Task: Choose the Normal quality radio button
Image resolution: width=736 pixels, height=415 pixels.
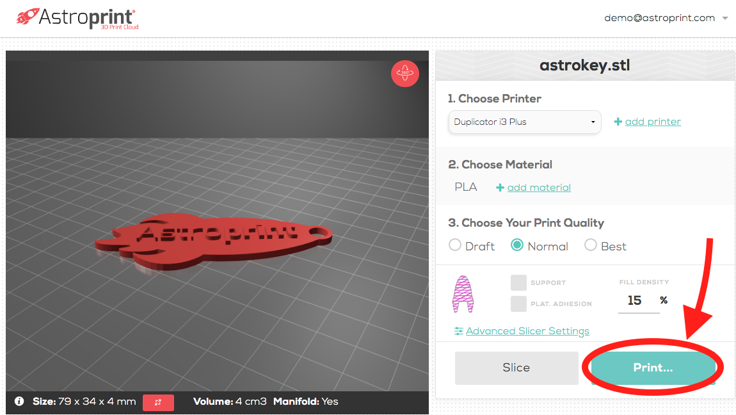Action: click(516, 245)
